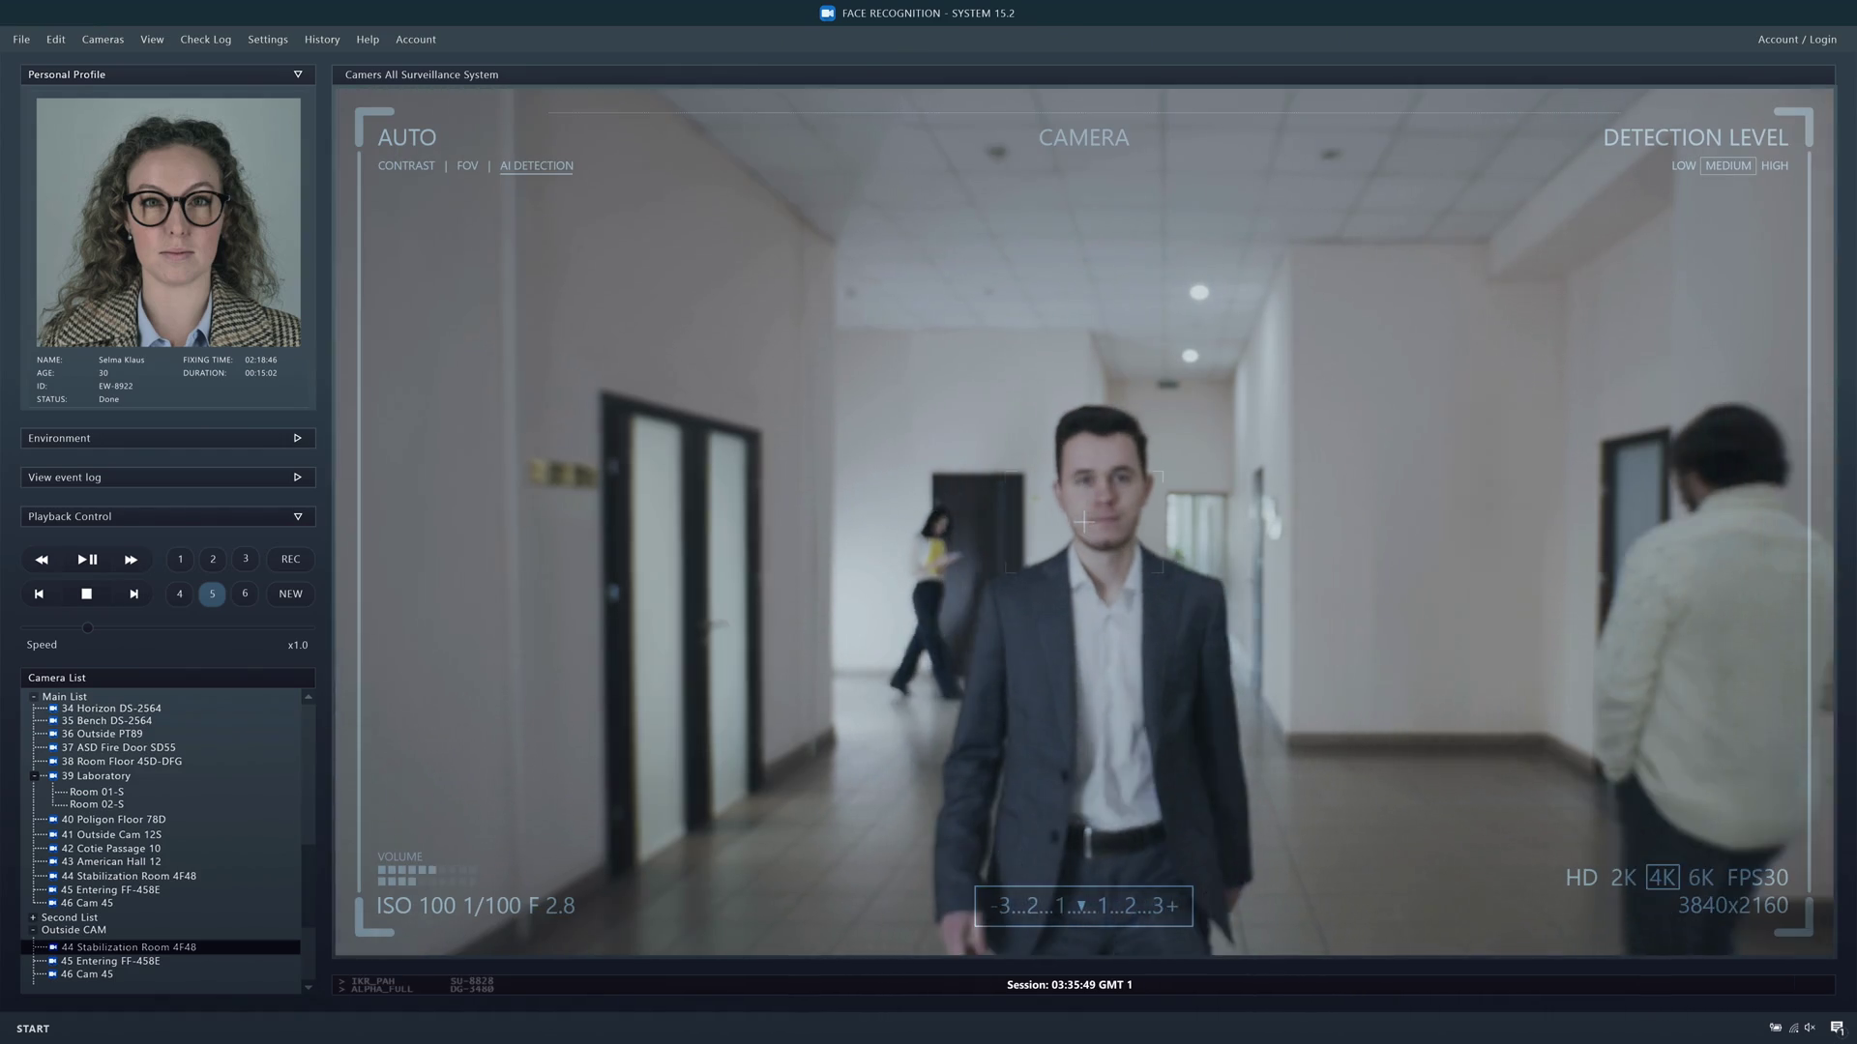Click the Speed slider handle
Image resolution: width=1857 pixels, height=1044 pixels.
click(x=87, y=628)
